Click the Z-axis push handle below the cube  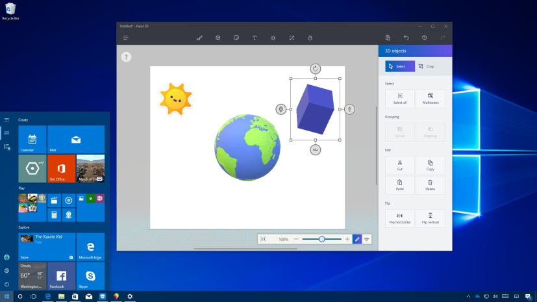point(316,149)
